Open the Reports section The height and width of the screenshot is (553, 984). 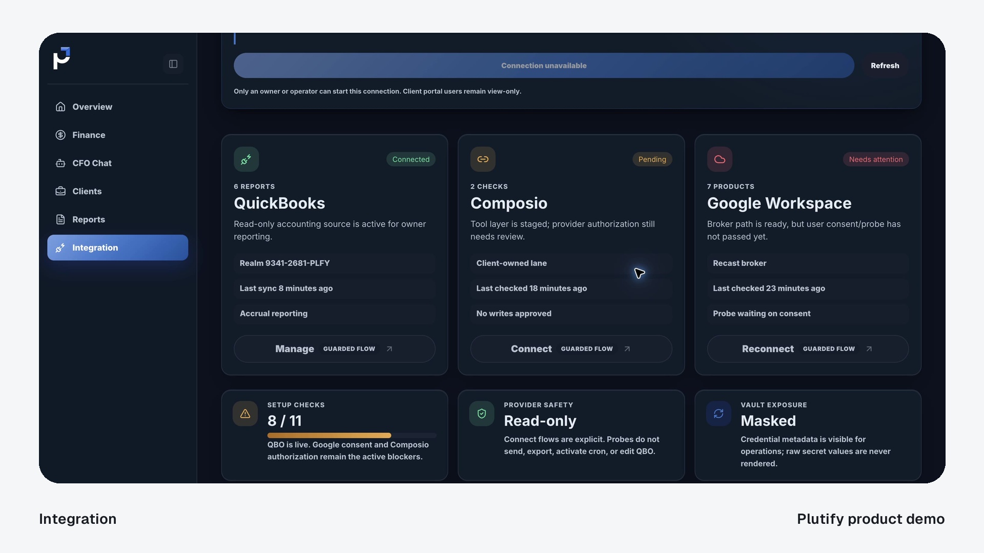[x=117, y=219]
